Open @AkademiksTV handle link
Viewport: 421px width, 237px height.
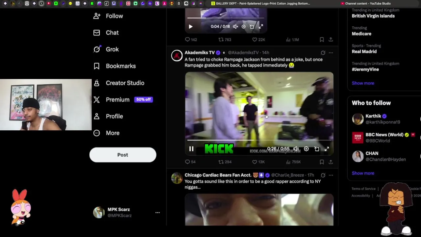(243, 53)
